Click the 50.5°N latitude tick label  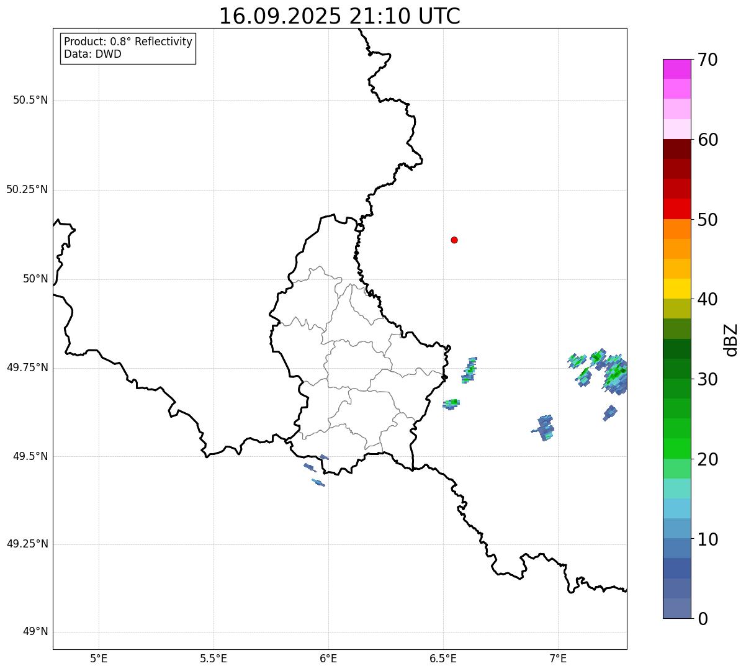tap(30, 100)
